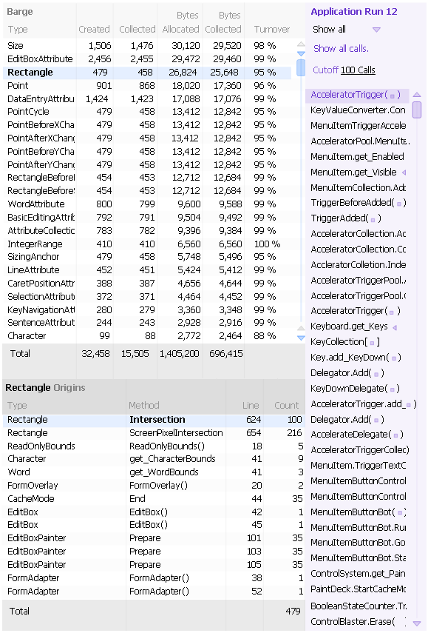Select the AccelerateDelegate( ) call

pos(356,435)
